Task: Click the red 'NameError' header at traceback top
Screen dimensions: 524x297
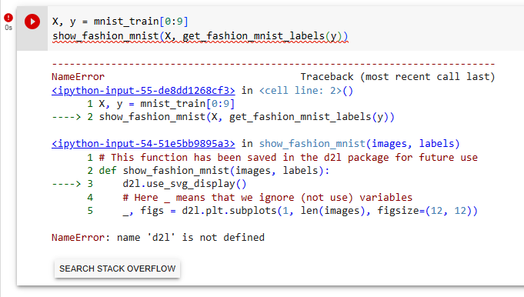Action: point(78,77)
